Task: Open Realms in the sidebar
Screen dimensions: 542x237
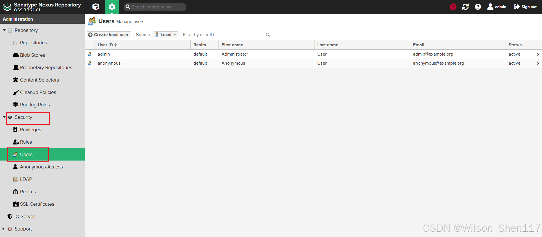Action: click(28, 192)
